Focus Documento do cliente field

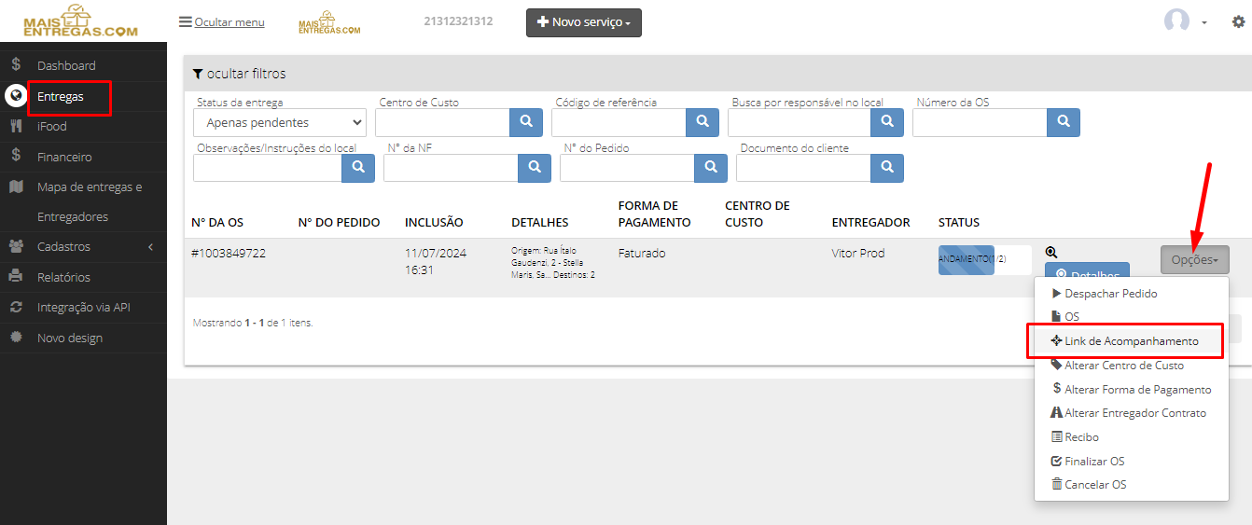[803, 168]
